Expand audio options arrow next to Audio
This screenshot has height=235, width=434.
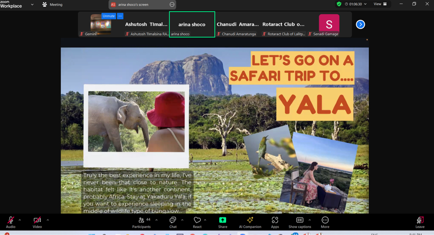[20, 220]
